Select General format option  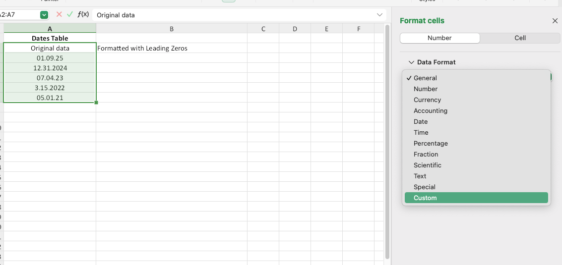pos(476,78)
